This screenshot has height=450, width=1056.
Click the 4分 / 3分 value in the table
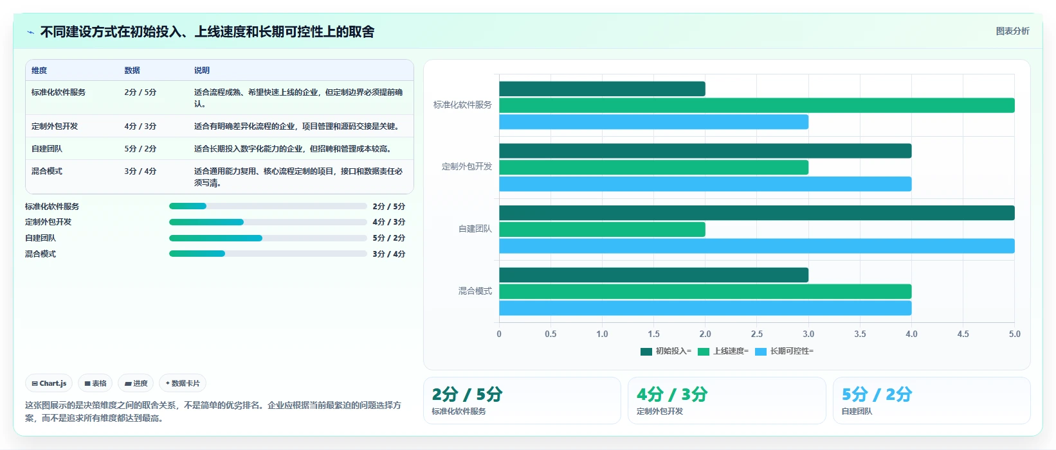(x=140, y=126)
